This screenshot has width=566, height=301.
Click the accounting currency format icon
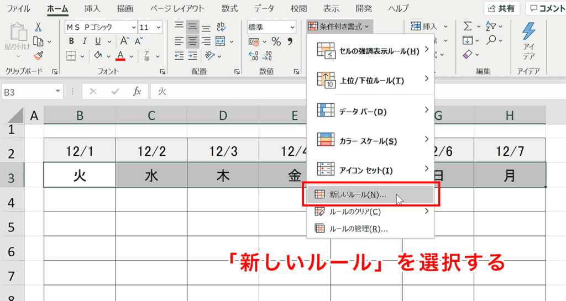pyautogui.click(x=254, y=42)
